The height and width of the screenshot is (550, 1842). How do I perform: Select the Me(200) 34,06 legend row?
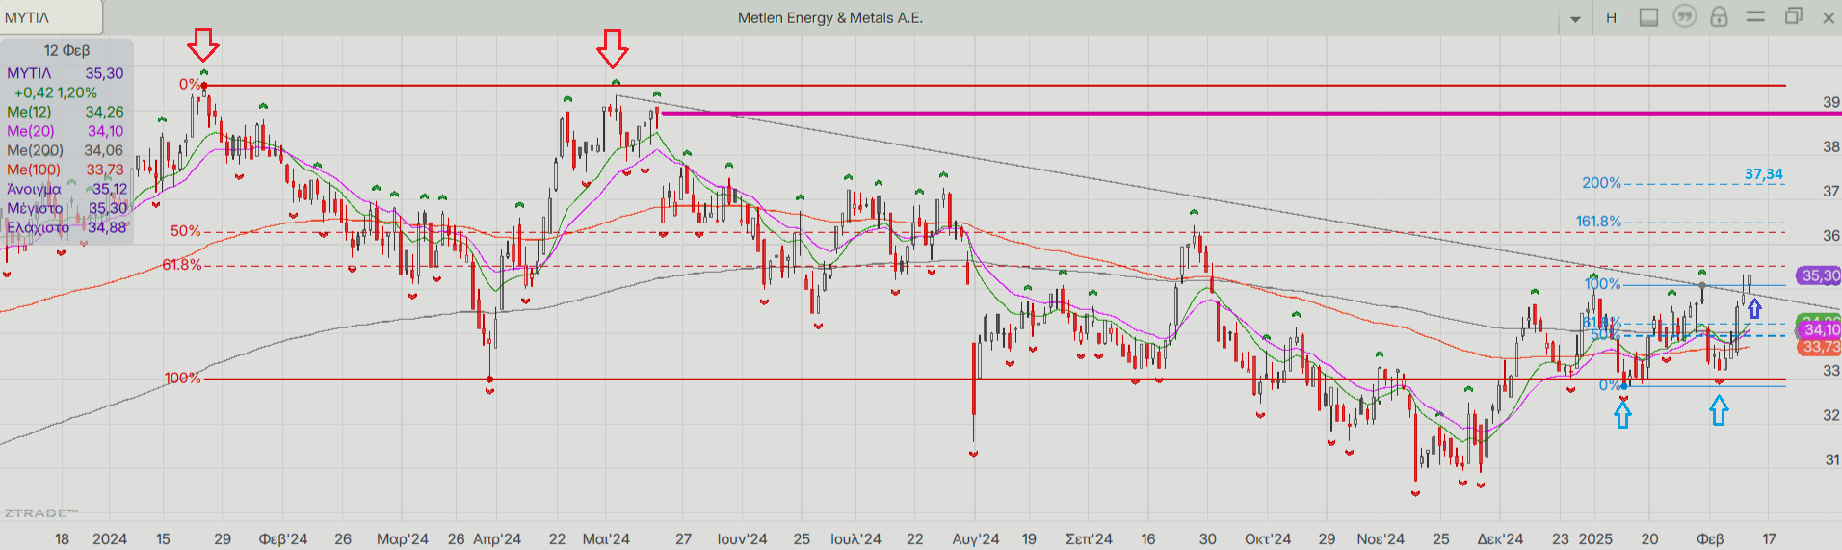[x=66, y=150]
